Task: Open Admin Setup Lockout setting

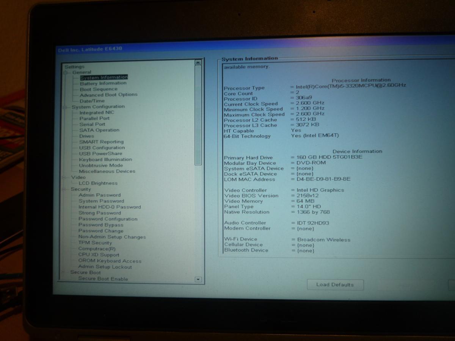Action: tap(105, 267)
